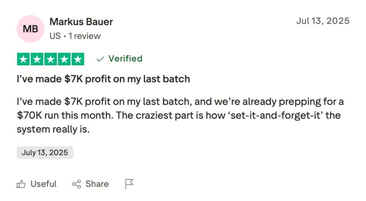Click the gray July 13, 2025 date badge

click(45, 152)
